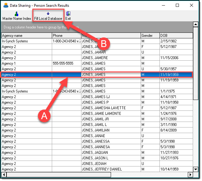Sort by the Phone column header

click(x=66, y=36)
